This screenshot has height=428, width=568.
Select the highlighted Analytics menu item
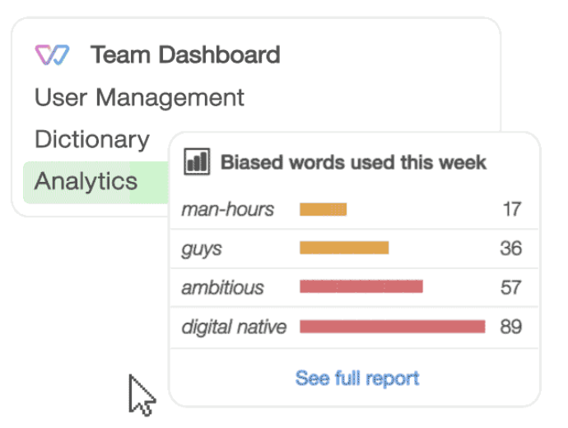[86, 181]
